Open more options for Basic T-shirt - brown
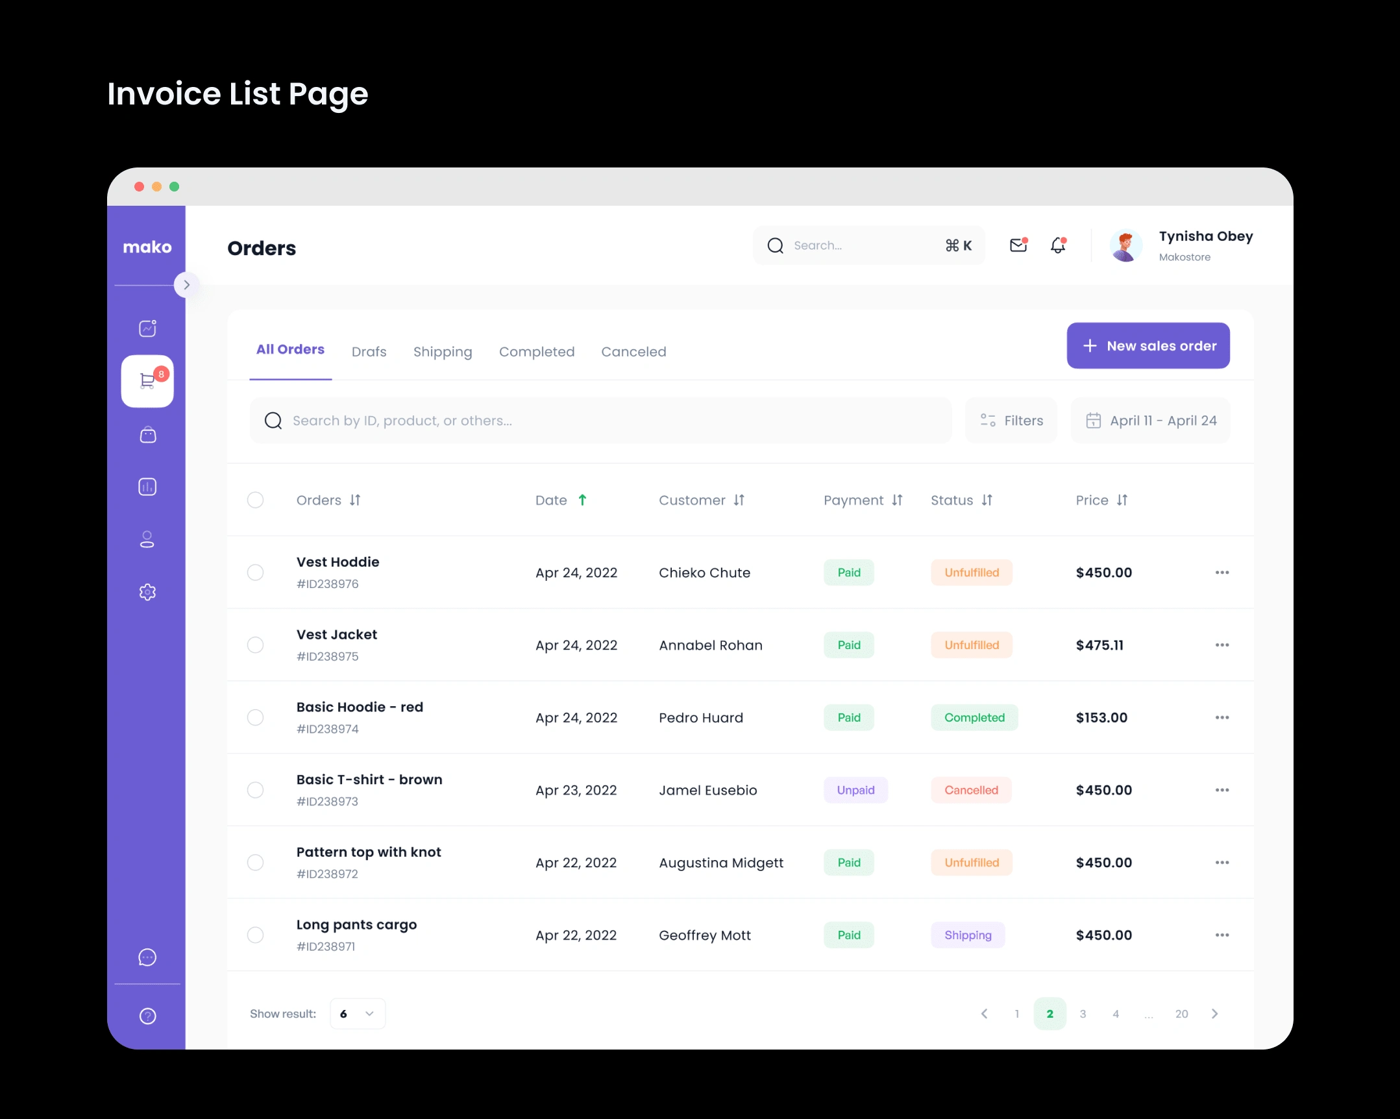Image resolution: width=1400 pixels, height=1119 pixels. tap(1222, 791)
